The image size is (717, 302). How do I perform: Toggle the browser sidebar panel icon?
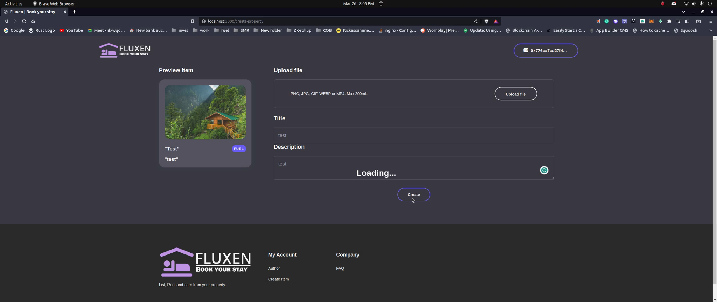[687, 21]
